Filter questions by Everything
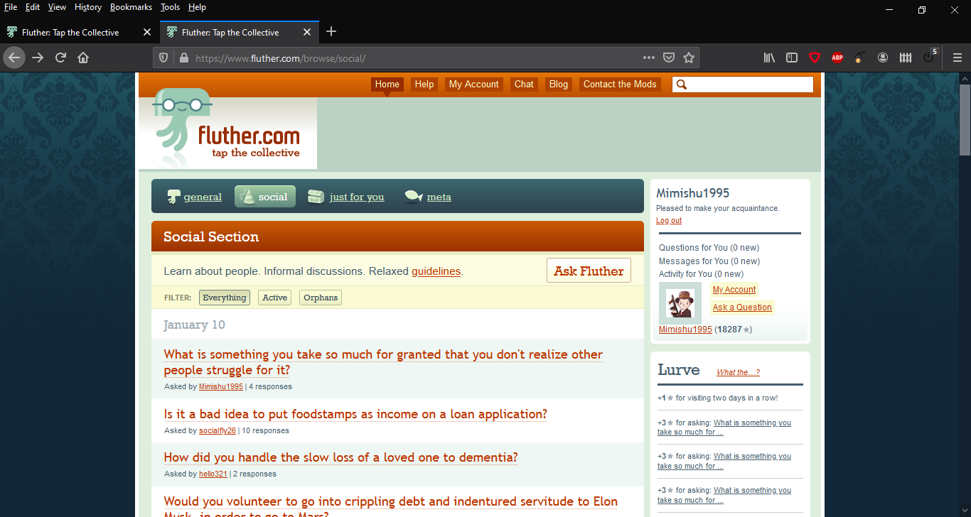Screen dimensions: 971x517 point(225,298)
